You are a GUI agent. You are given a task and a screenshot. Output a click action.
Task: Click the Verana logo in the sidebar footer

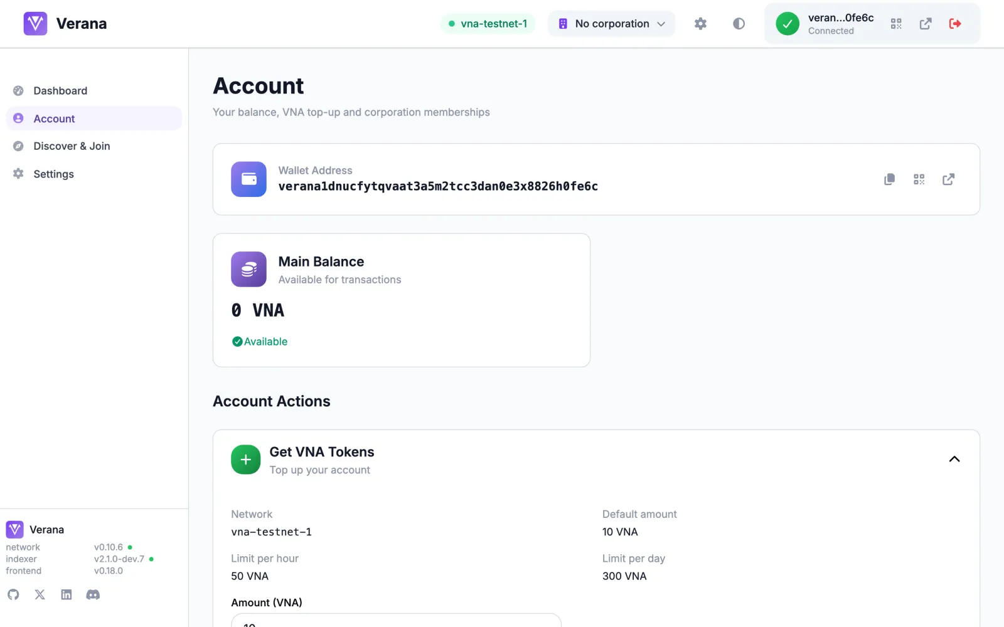coord(14,530)
